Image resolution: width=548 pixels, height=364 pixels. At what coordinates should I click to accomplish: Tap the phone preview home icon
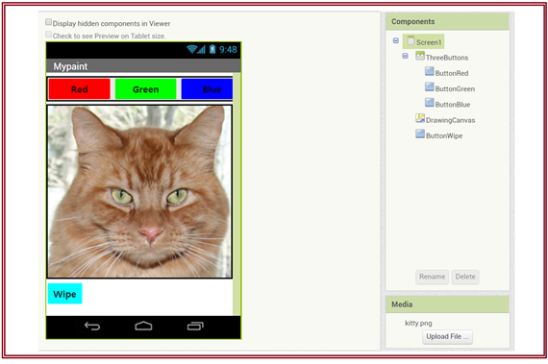pos(143,326)
